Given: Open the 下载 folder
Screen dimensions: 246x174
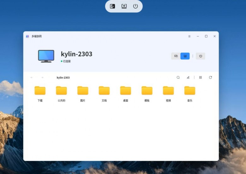Looking at the screenshot, I should click(x=40, y=94).
